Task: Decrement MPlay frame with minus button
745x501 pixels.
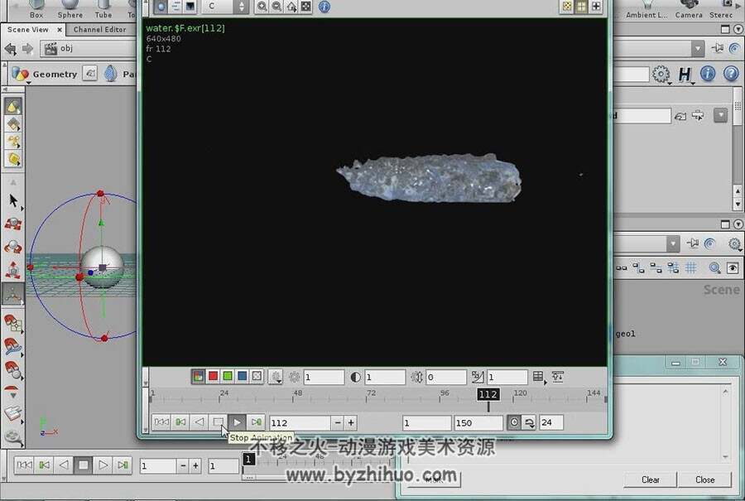Action: pyautogui.click(x=338, y=422)
